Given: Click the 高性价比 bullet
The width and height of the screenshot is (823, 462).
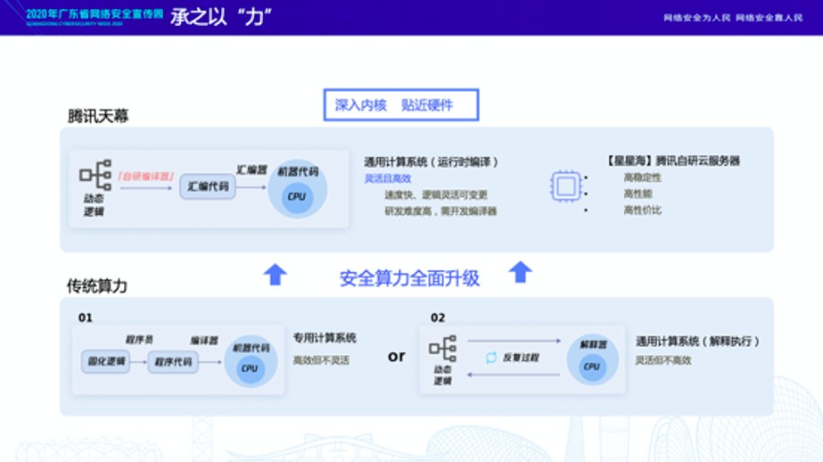Looking at the screenshot, I should [x=643, y=210].
